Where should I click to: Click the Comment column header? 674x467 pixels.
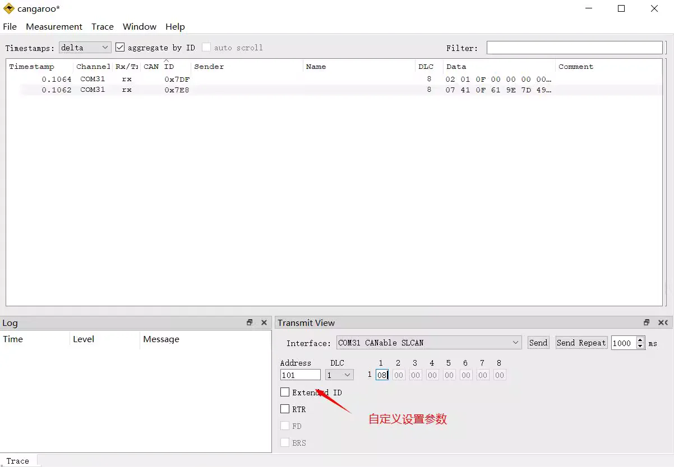[609, 66]
